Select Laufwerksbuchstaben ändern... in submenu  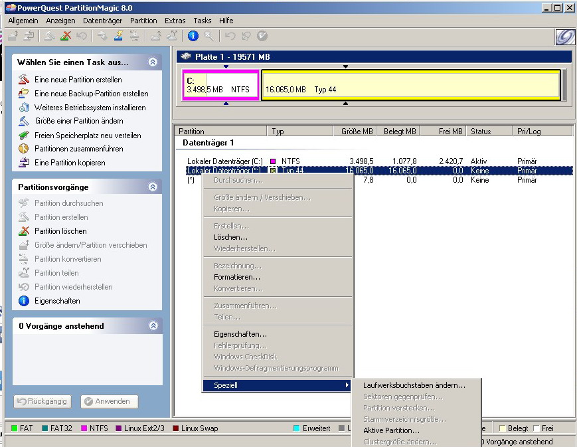click(416, 385)
